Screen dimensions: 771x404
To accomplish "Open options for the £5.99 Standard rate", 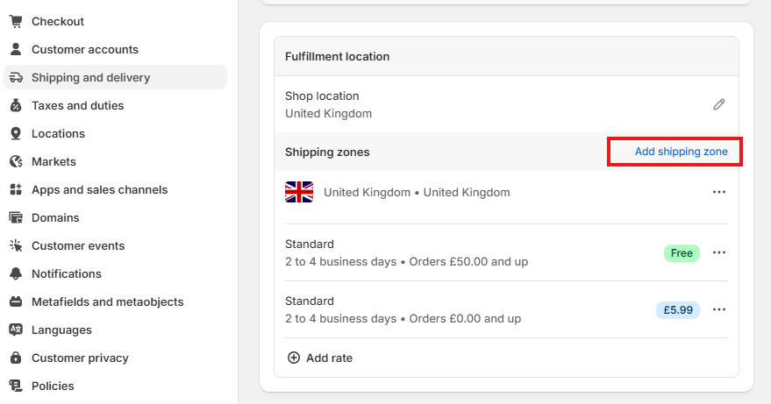I will pyautogui.click(x=719, y=309).
